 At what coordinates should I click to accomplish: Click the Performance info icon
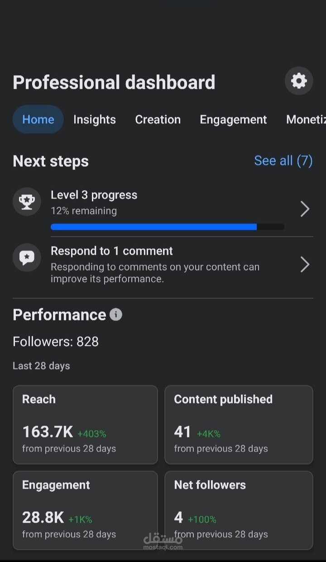[x=116, y=315]
